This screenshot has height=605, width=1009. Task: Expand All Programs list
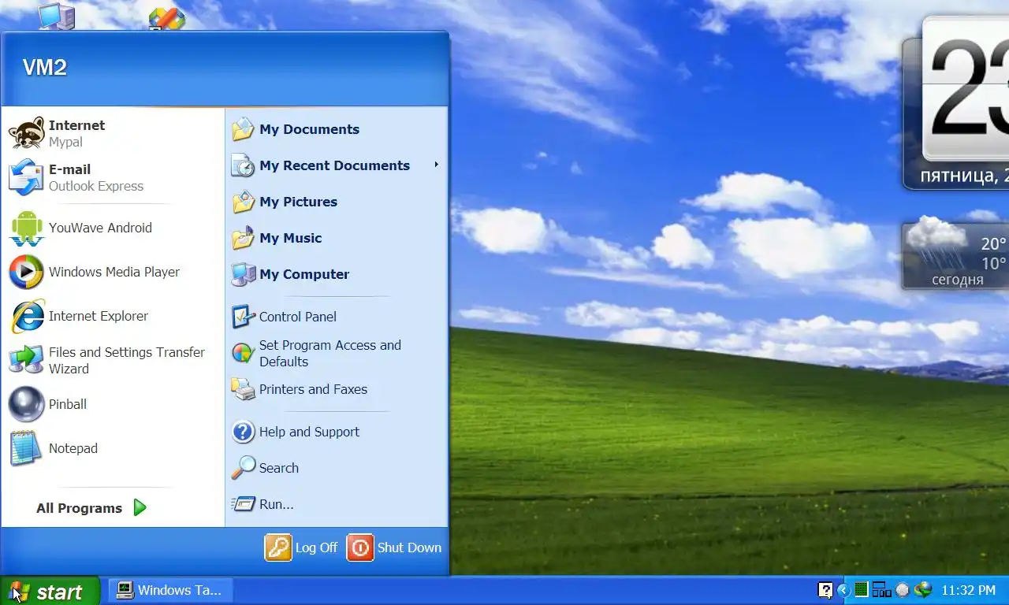point(91,508)
